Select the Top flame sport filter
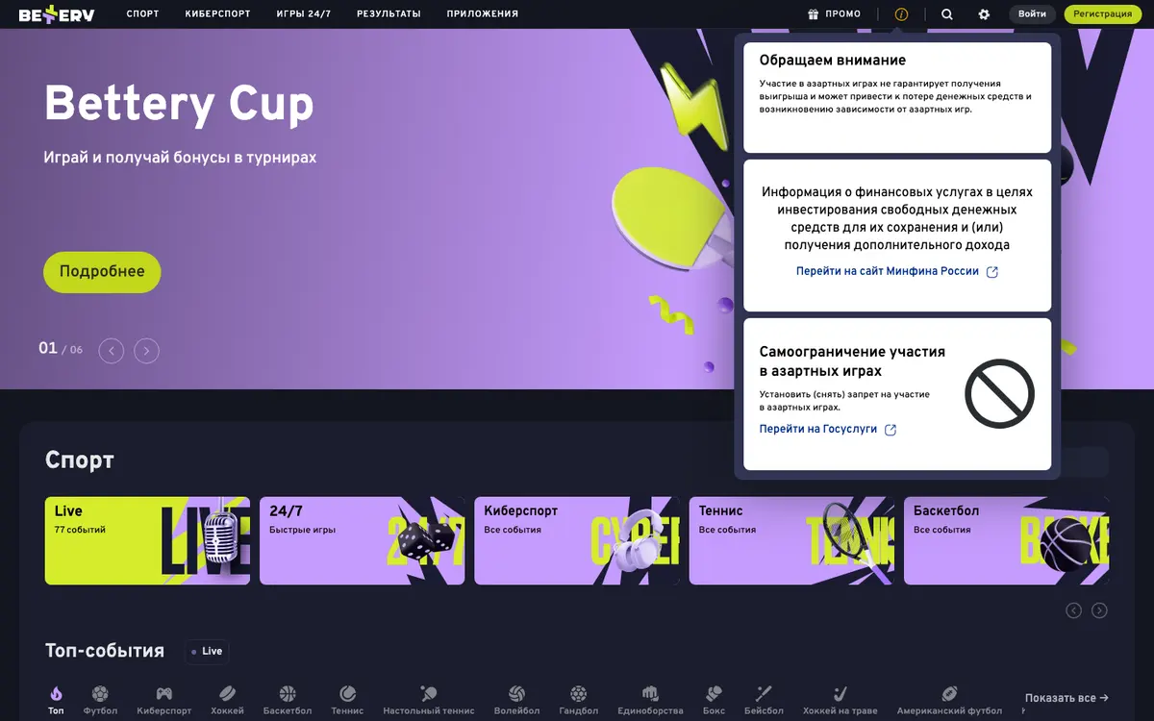This screenshot has height=721, width=1154. point(56,700)
